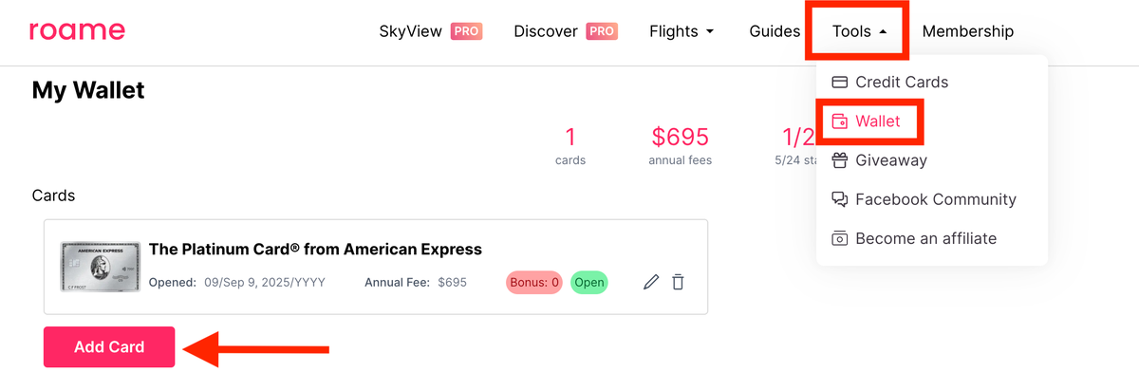Select Credit Cards from Tools menu
Viewport: 1139px width, 391px height.
pyautogui.click(x=902, y=83)
